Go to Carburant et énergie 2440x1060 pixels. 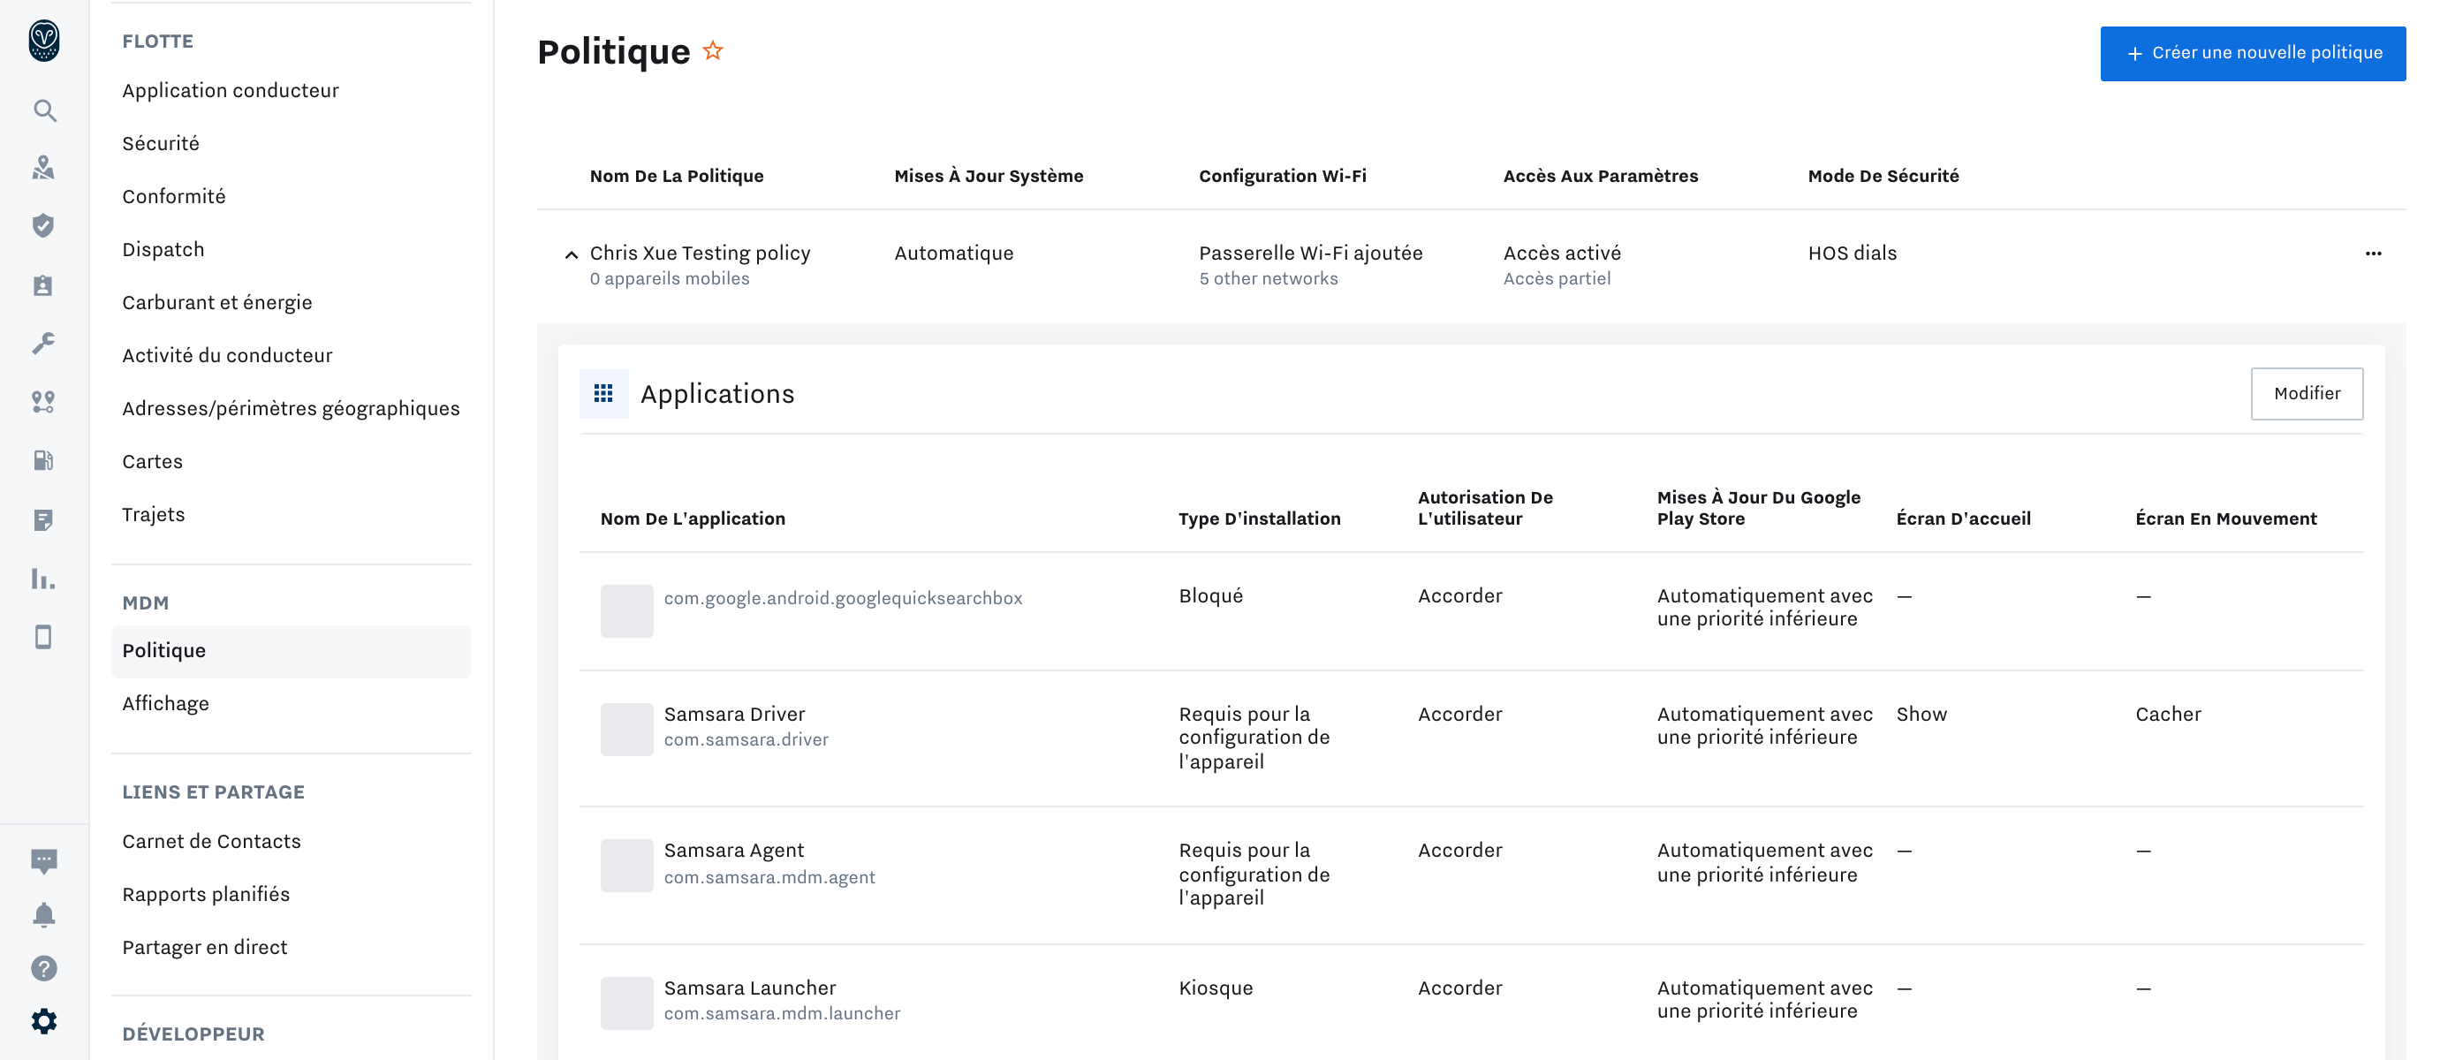[x=217, y=302]
